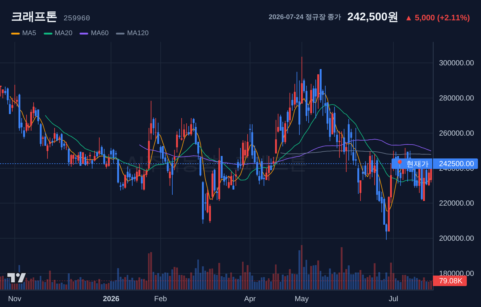The height and width of the screenshot is (307, 481).
Task: Select the Jul label on time axis
Action: [393, 299]
